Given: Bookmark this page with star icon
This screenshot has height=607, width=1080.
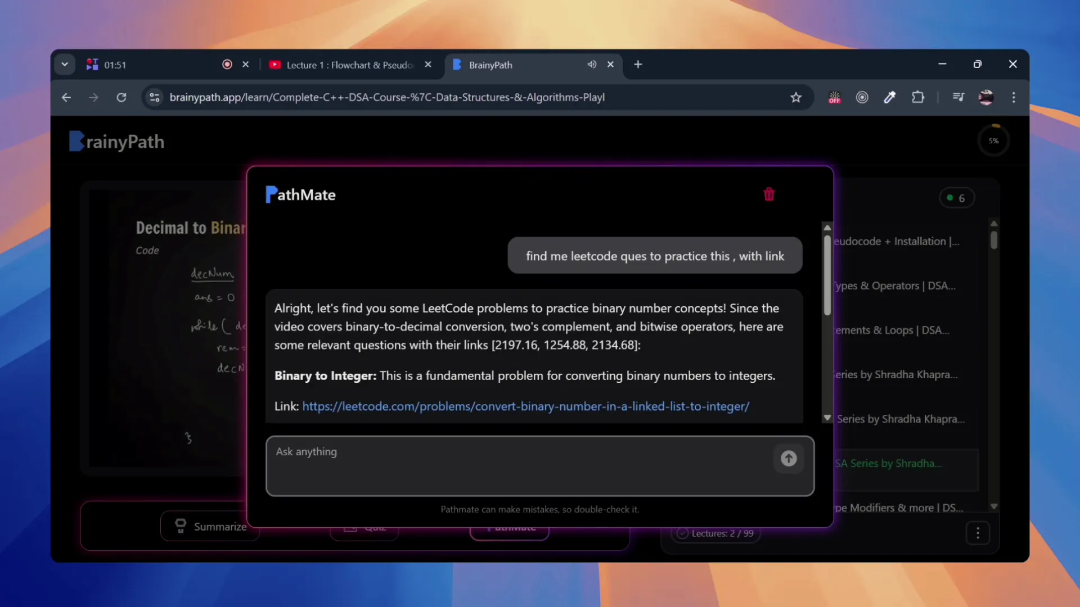Looking at the screenshot, I should coord(795,97).
